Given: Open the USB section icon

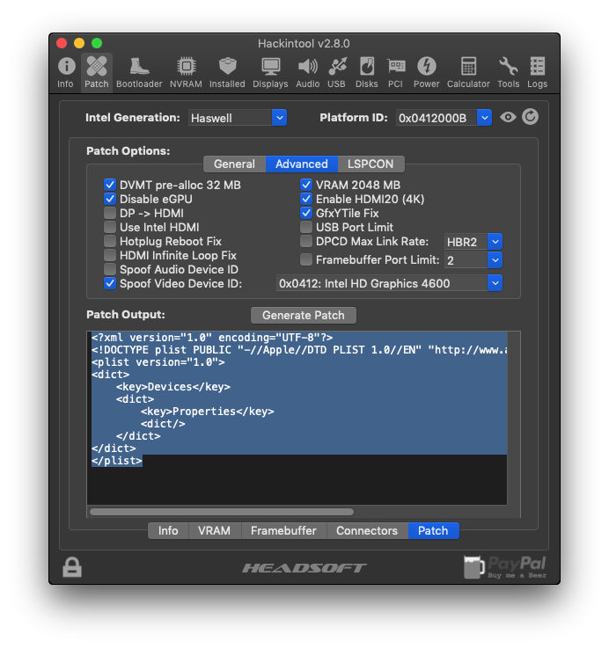Looking at the screenshot, I should point(336,72).
